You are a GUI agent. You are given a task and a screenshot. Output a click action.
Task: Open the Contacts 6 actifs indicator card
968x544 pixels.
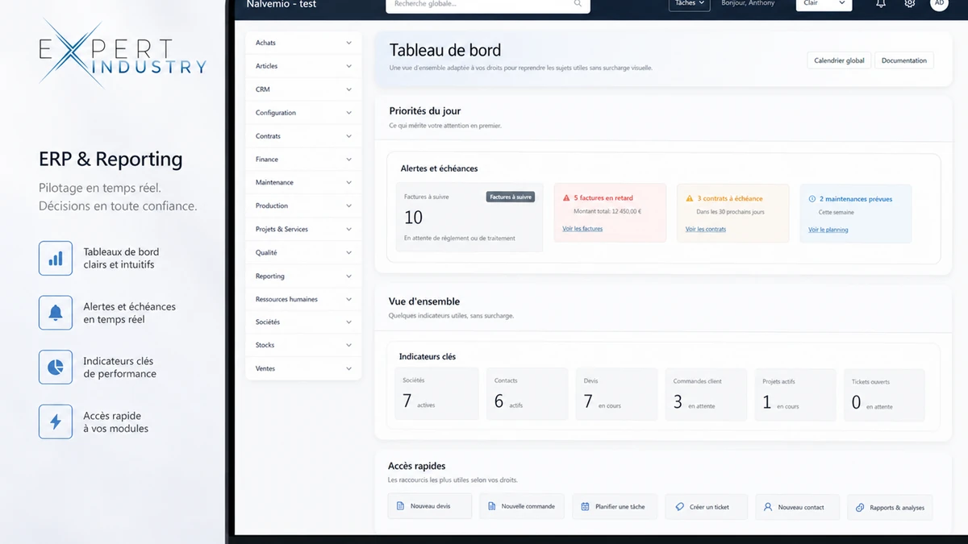[527, 394]
